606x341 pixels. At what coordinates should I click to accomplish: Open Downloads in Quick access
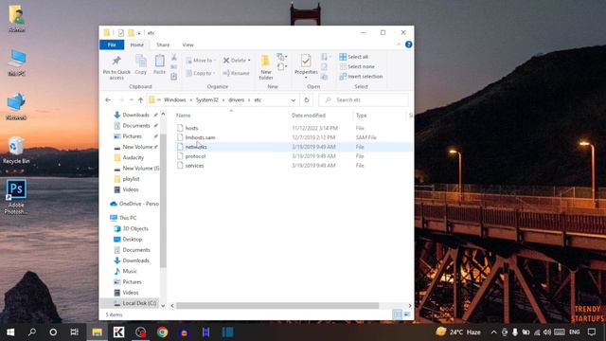135,115
